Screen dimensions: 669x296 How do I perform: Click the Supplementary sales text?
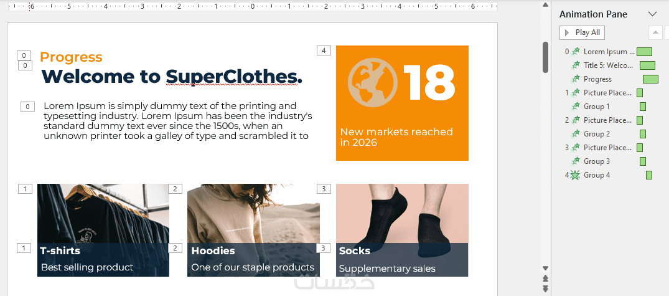387,269
